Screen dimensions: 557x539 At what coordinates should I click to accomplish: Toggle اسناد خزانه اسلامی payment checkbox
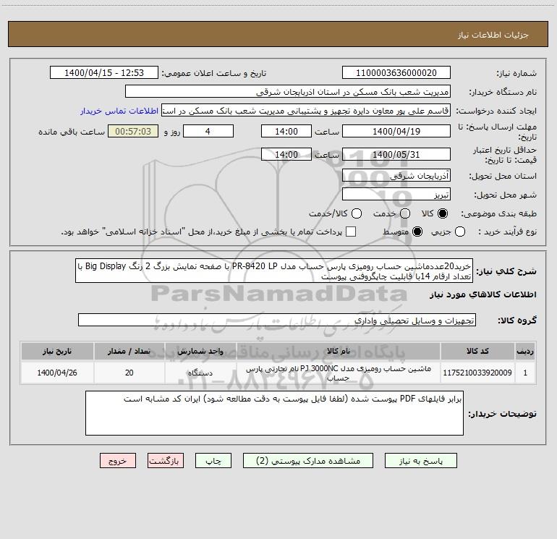pos(351,232)
